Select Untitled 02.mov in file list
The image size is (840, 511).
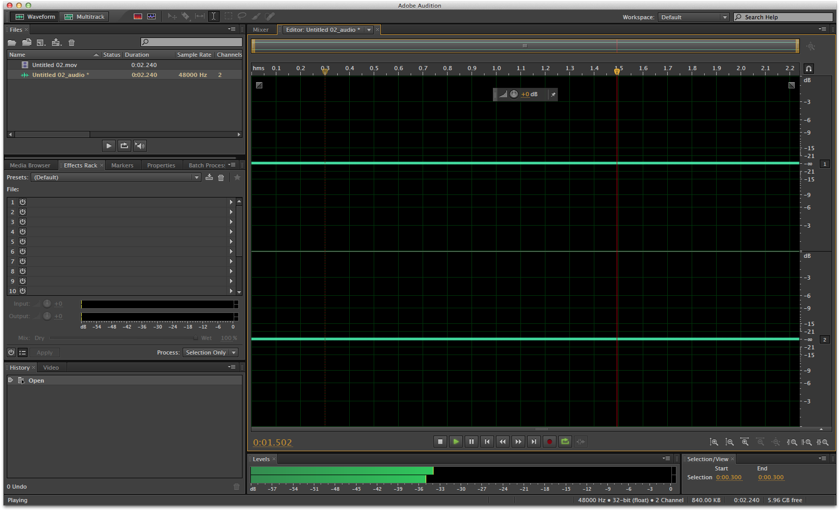pyautogui.click(x=124, y=65)
